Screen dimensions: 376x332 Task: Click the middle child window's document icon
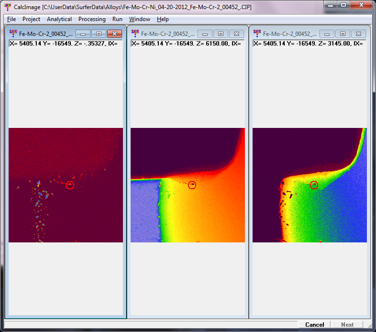point(135,34)
